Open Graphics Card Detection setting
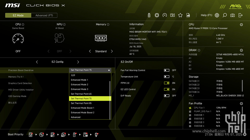 [x=20, y=83]
